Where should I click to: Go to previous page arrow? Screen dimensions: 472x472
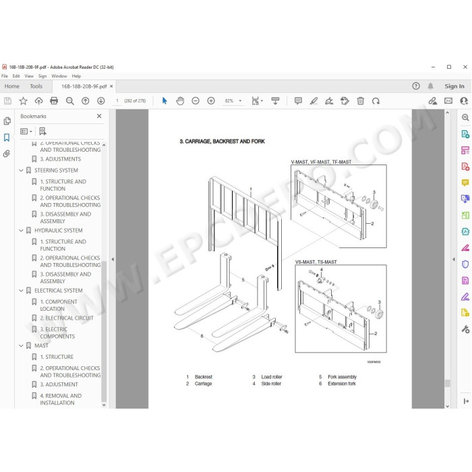[86, 101]
